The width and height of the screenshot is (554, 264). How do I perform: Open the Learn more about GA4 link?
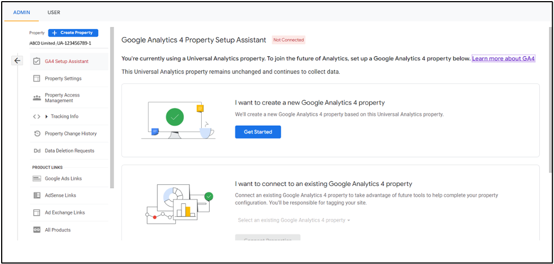tap(503, 58)
